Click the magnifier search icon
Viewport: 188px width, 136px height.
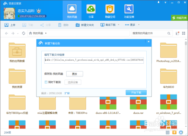click(x=169, y=33)
